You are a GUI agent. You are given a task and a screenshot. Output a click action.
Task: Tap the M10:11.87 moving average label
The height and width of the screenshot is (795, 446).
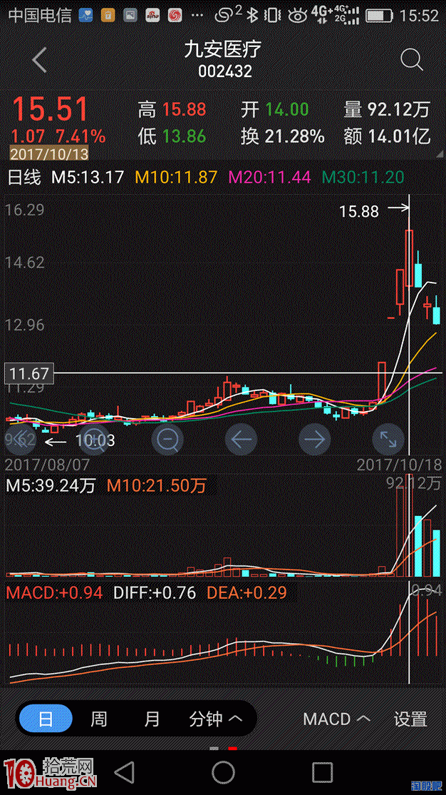pyautogui.click(x=176, y=177)
